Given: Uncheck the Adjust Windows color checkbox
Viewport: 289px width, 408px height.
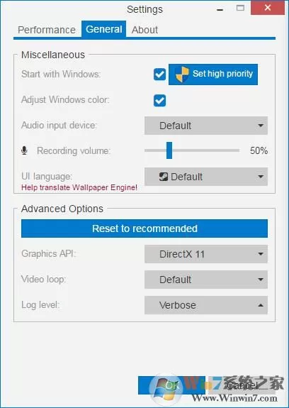Looking at the screenshot, I should tap(159, 101).
